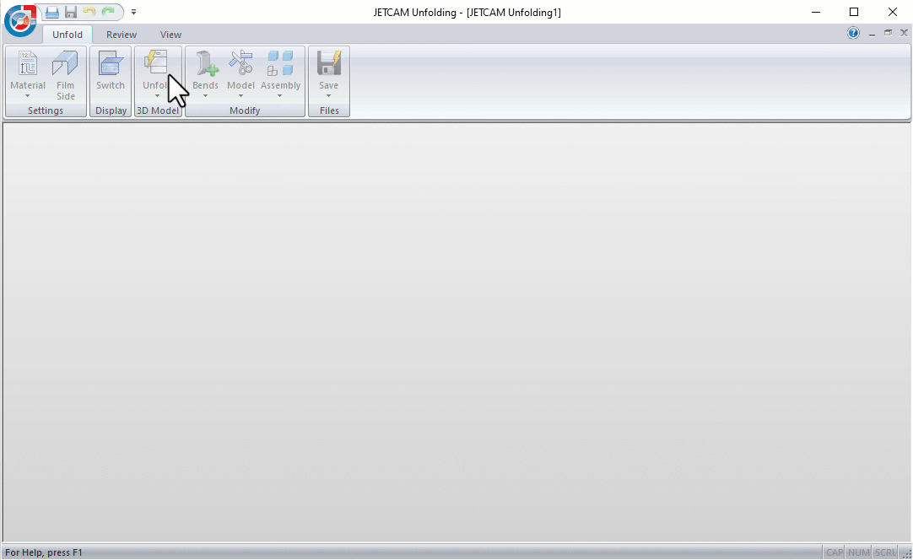Restore the inner document window
Screen dimensions: 913x560
(x=888, y=33)
